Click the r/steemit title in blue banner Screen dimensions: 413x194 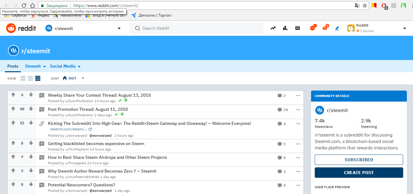[36, 51]
